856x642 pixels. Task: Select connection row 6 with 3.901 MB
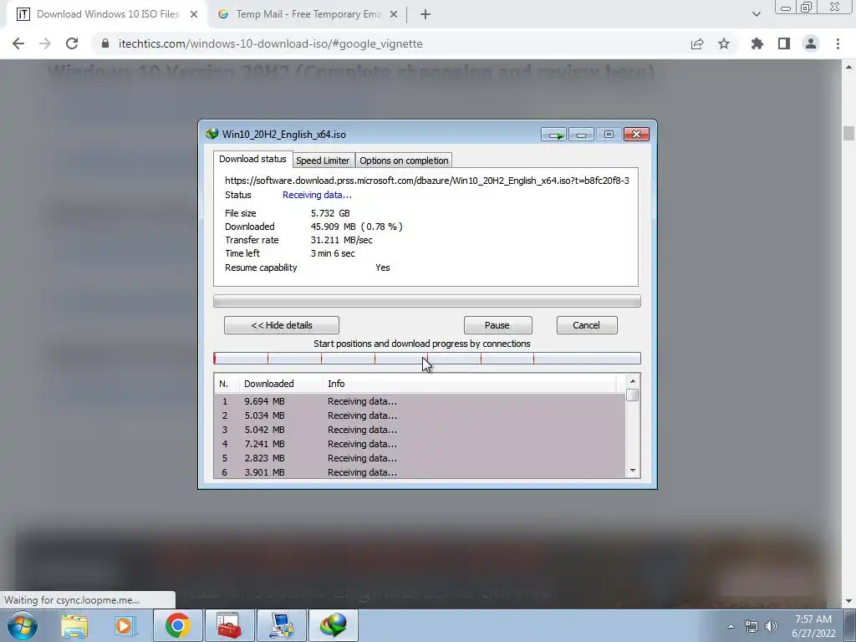point(420,472)
